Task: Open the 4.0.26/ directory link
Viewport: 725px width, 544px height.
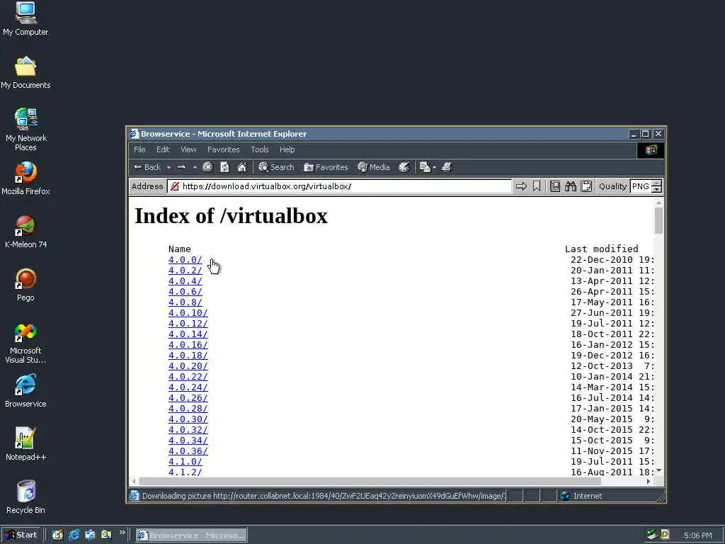Action: (x=188, y=398)
